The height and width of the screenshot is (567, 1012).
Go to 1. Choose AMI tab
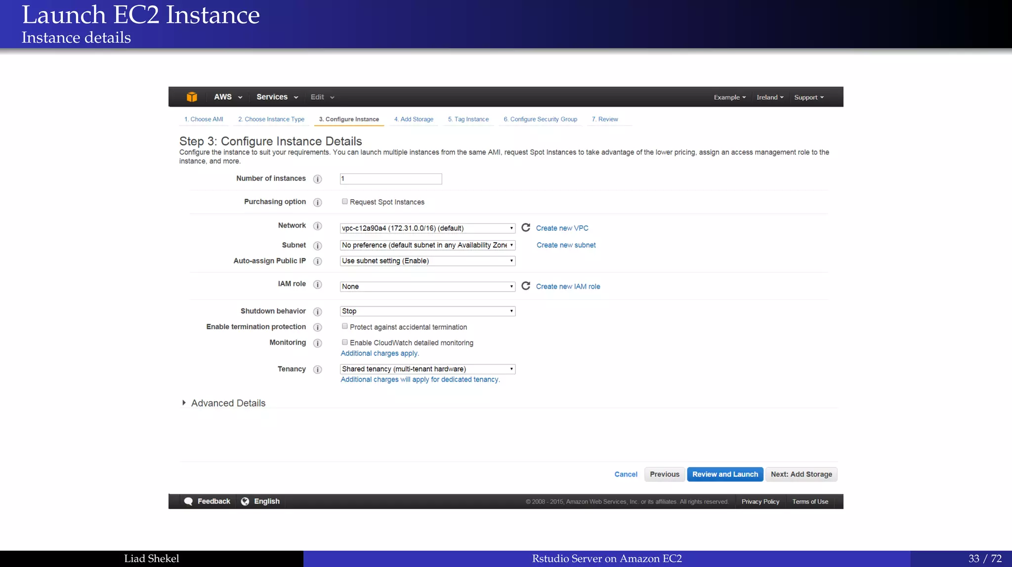point(204,119)
